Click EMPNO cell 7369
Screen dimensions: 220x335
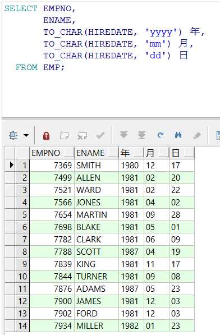click(x=52, y=166)
